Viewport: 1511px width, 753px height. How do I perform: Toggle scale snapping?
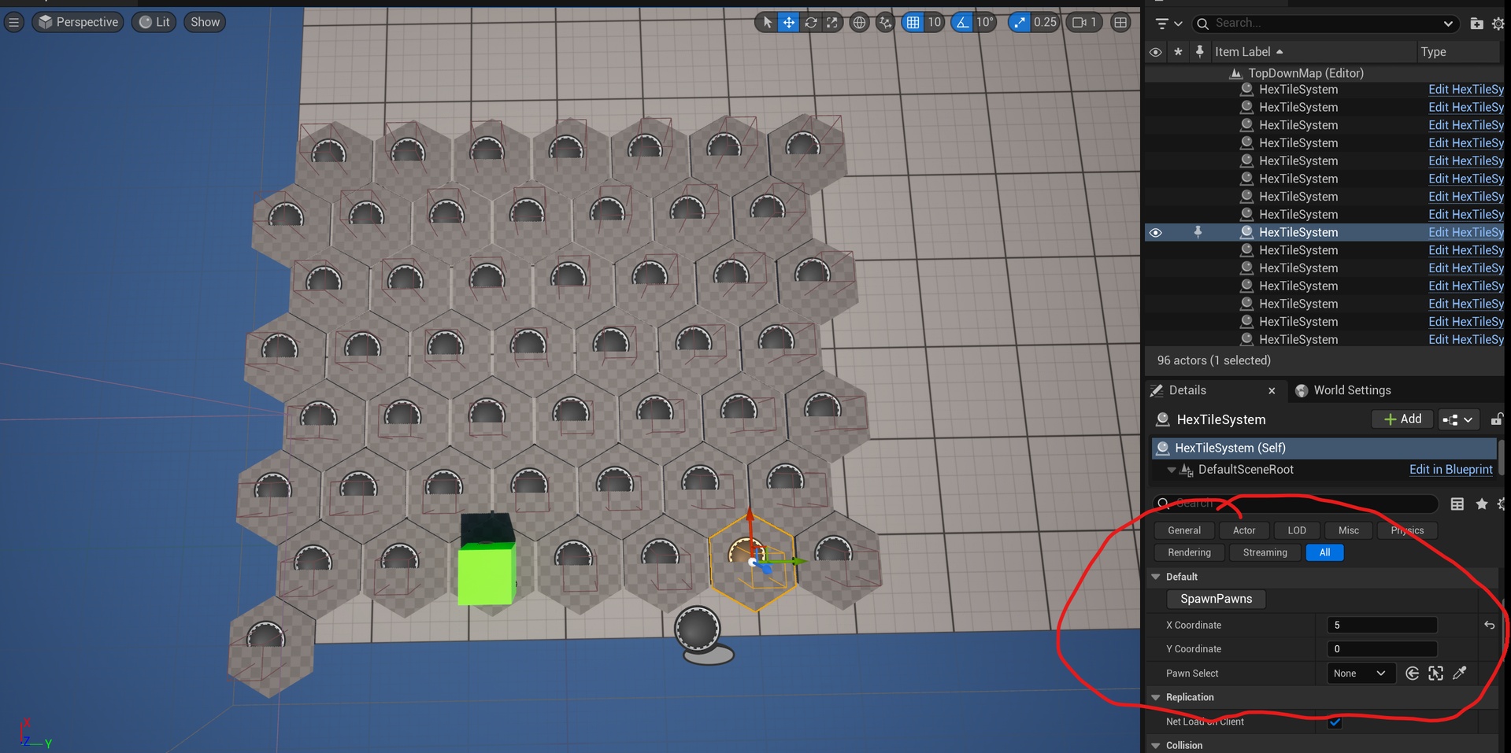[1020, 22]
